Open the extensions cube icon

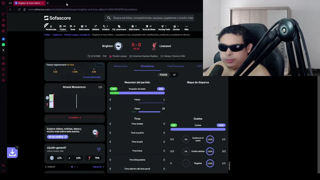3,75
